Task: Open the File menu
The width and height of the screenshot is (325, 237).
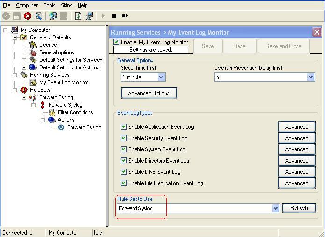Action: 7,5
